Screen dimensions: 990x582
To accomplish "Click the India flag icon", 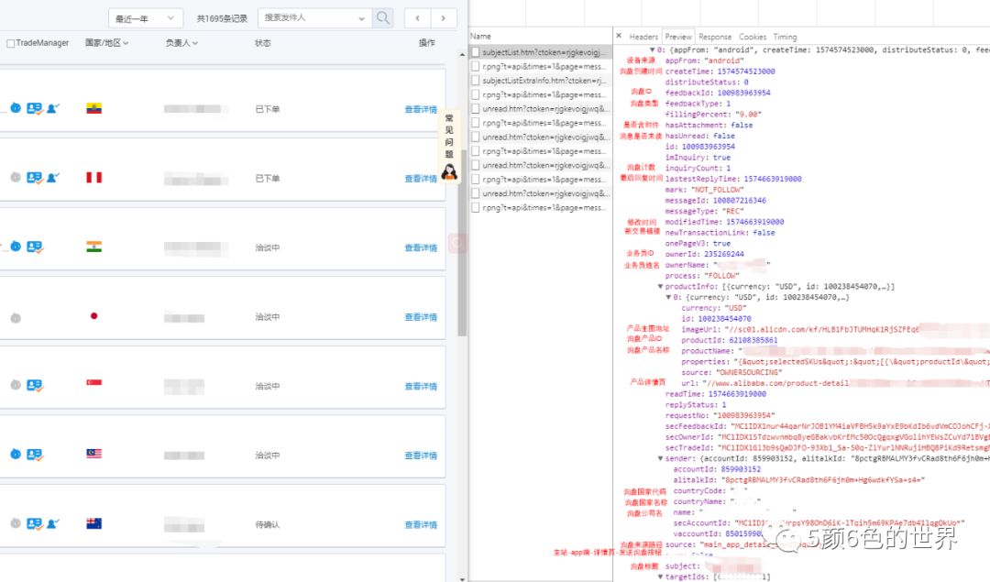I will click(94, 247).
